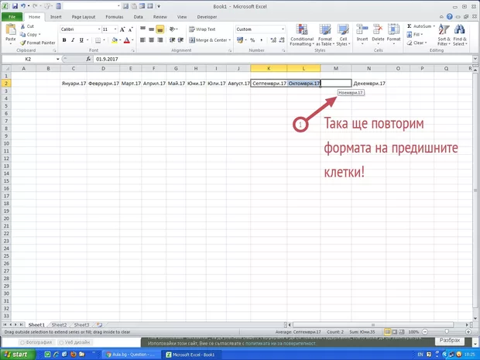Open the Formulas ribbon tab
This screenshot has width=480, height=360.
113,15
